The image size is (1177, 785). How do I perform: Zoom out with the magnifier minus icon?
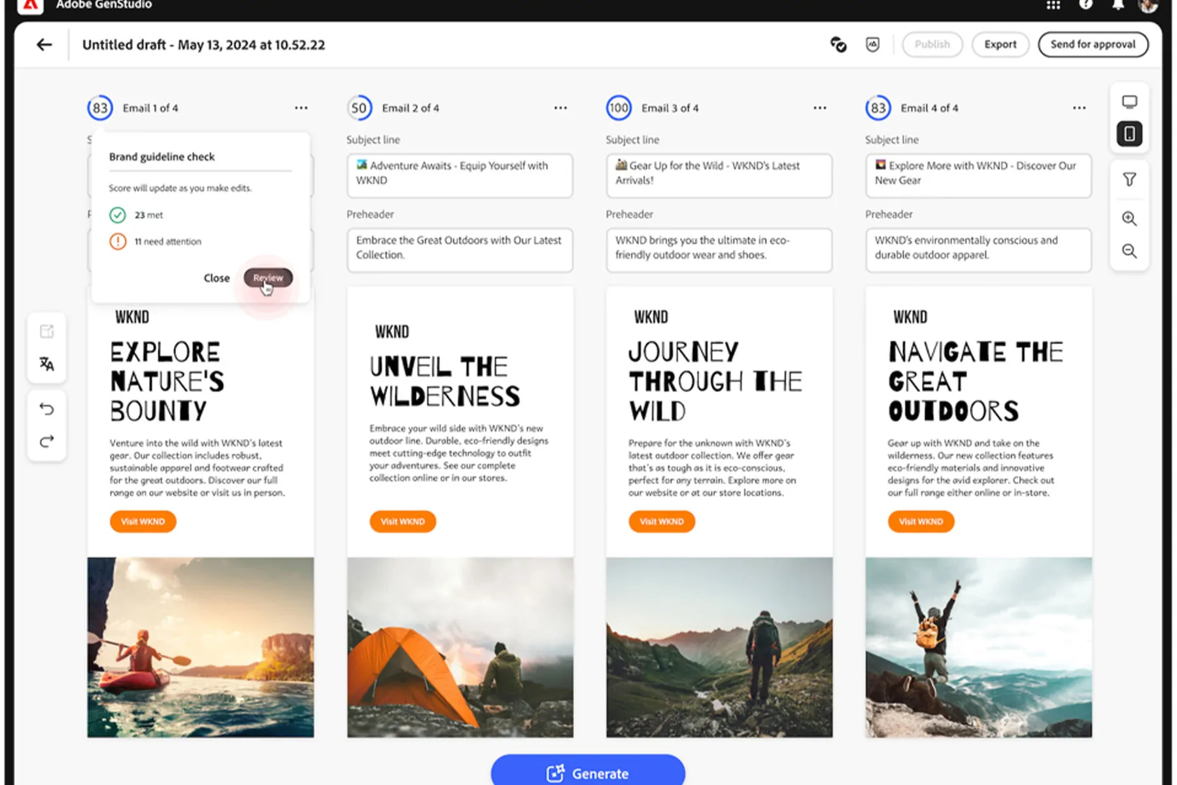[x=1129, y=251]
